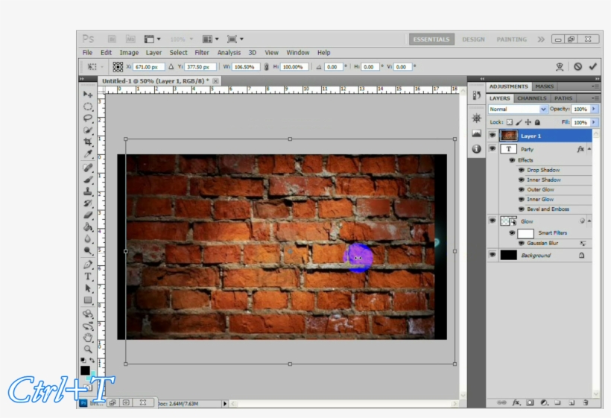Collapse the Party layer effects list
611x418 pixels.
pos(589,149)
